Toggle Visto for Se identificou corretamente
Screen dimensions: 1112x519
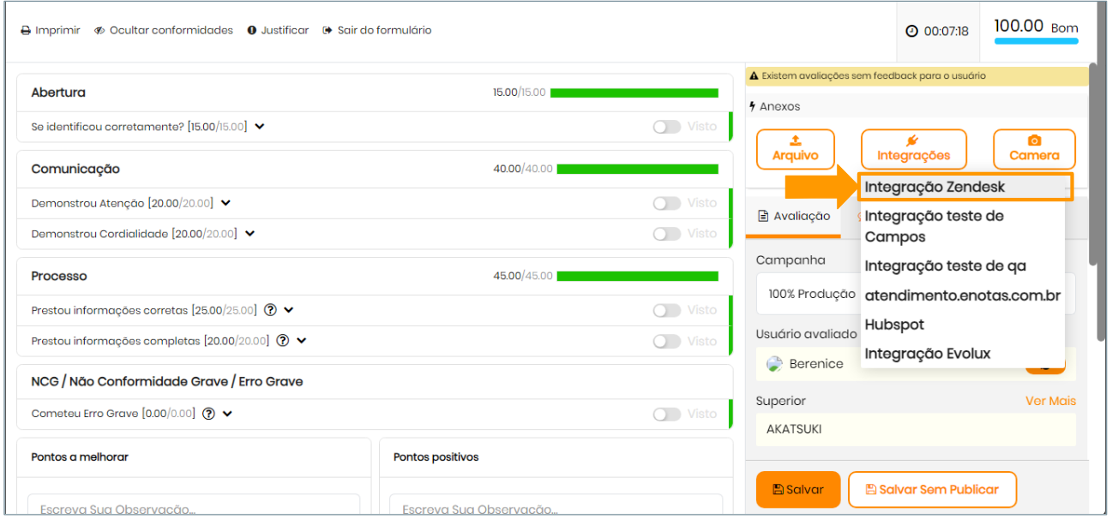666,127
